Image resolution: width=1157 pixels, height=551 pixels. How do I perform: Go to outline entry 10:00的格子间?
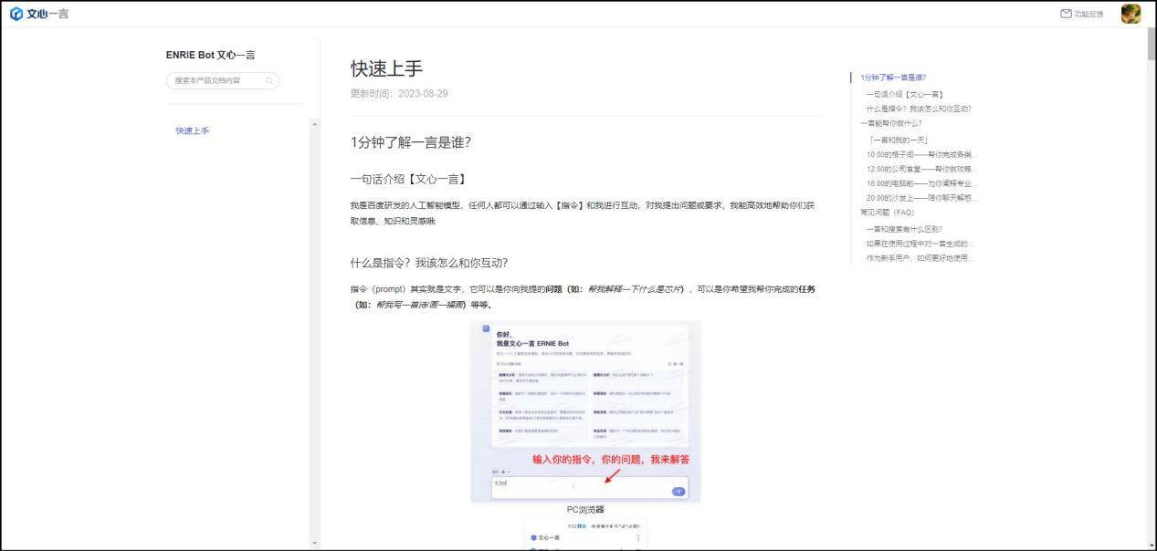click(x=921, y=154)
